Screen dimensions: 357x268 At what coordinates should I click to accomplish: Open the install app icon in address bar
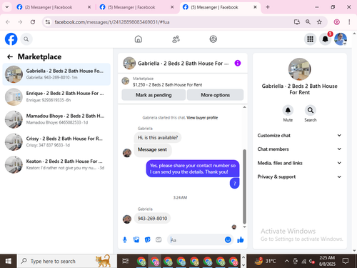(x=296, y=22)
